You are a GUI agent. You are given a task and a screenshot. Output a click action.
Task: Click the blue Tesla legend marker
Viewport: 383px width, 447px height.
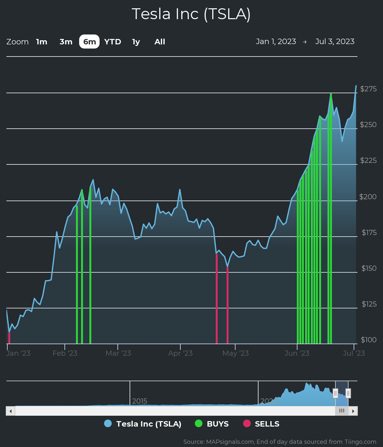(108, 423)
